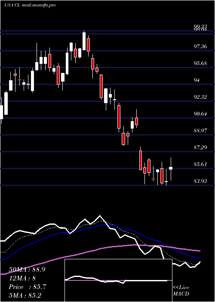
Task: Click the 94 price axis label
Action: pos(197,80)
